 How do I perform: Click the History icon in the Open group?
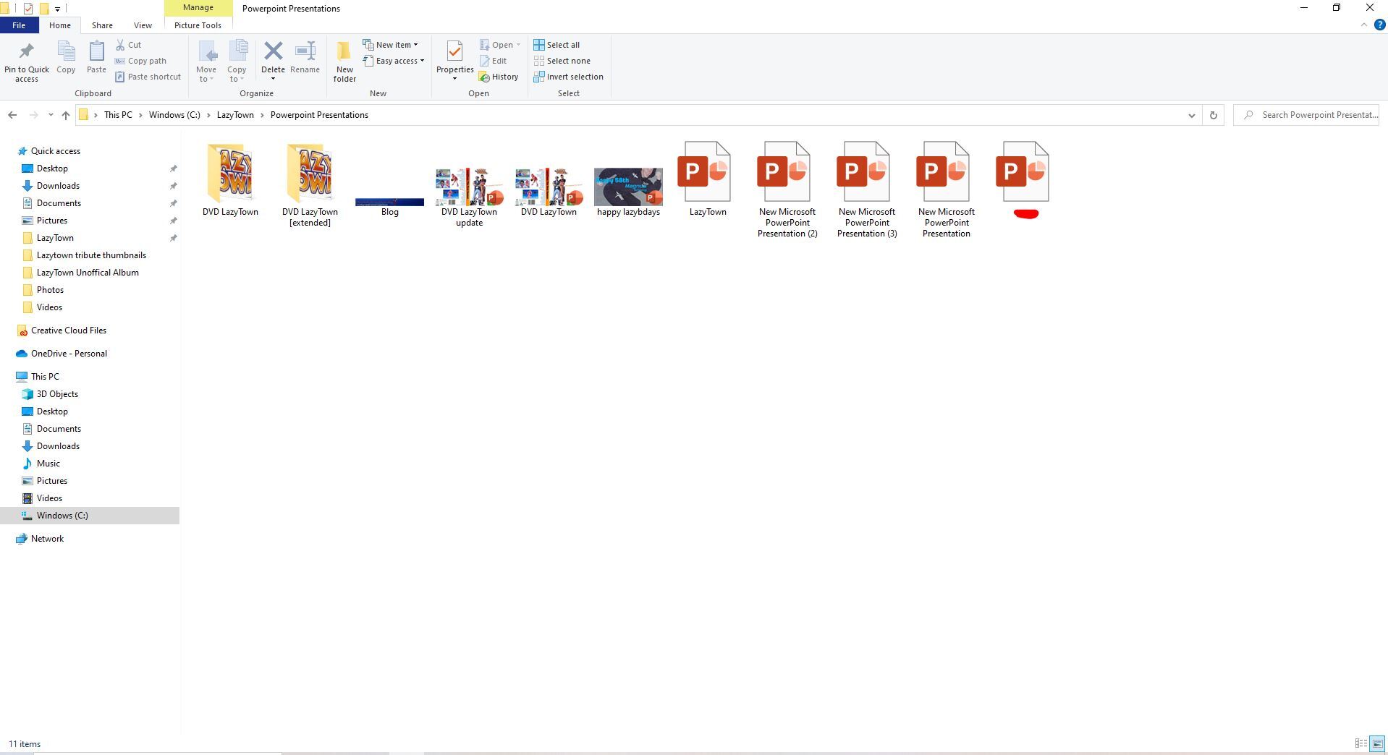(499, 77)
